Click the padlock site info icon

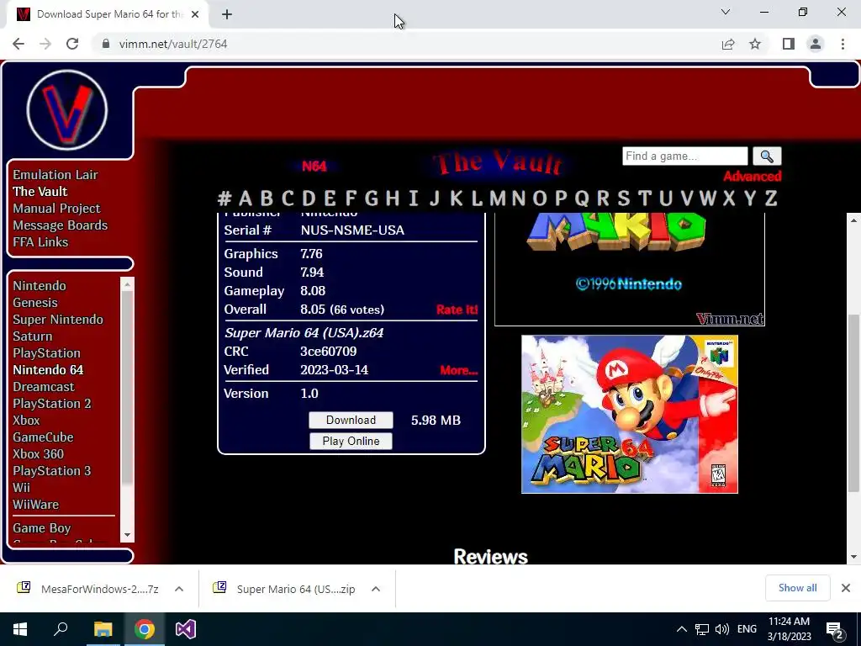point(106,44)
